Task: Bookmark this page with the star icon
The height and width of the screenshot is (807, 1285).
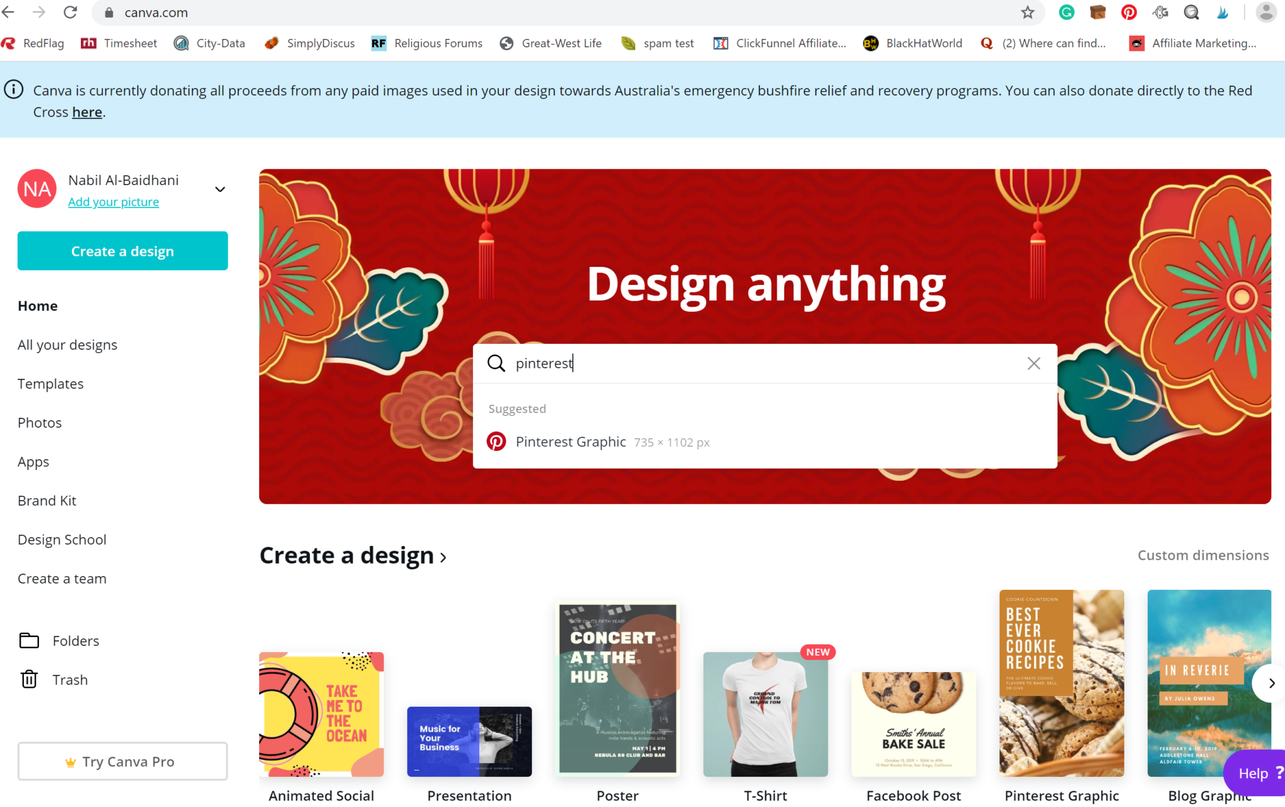Action: (x=1027, y=13)
